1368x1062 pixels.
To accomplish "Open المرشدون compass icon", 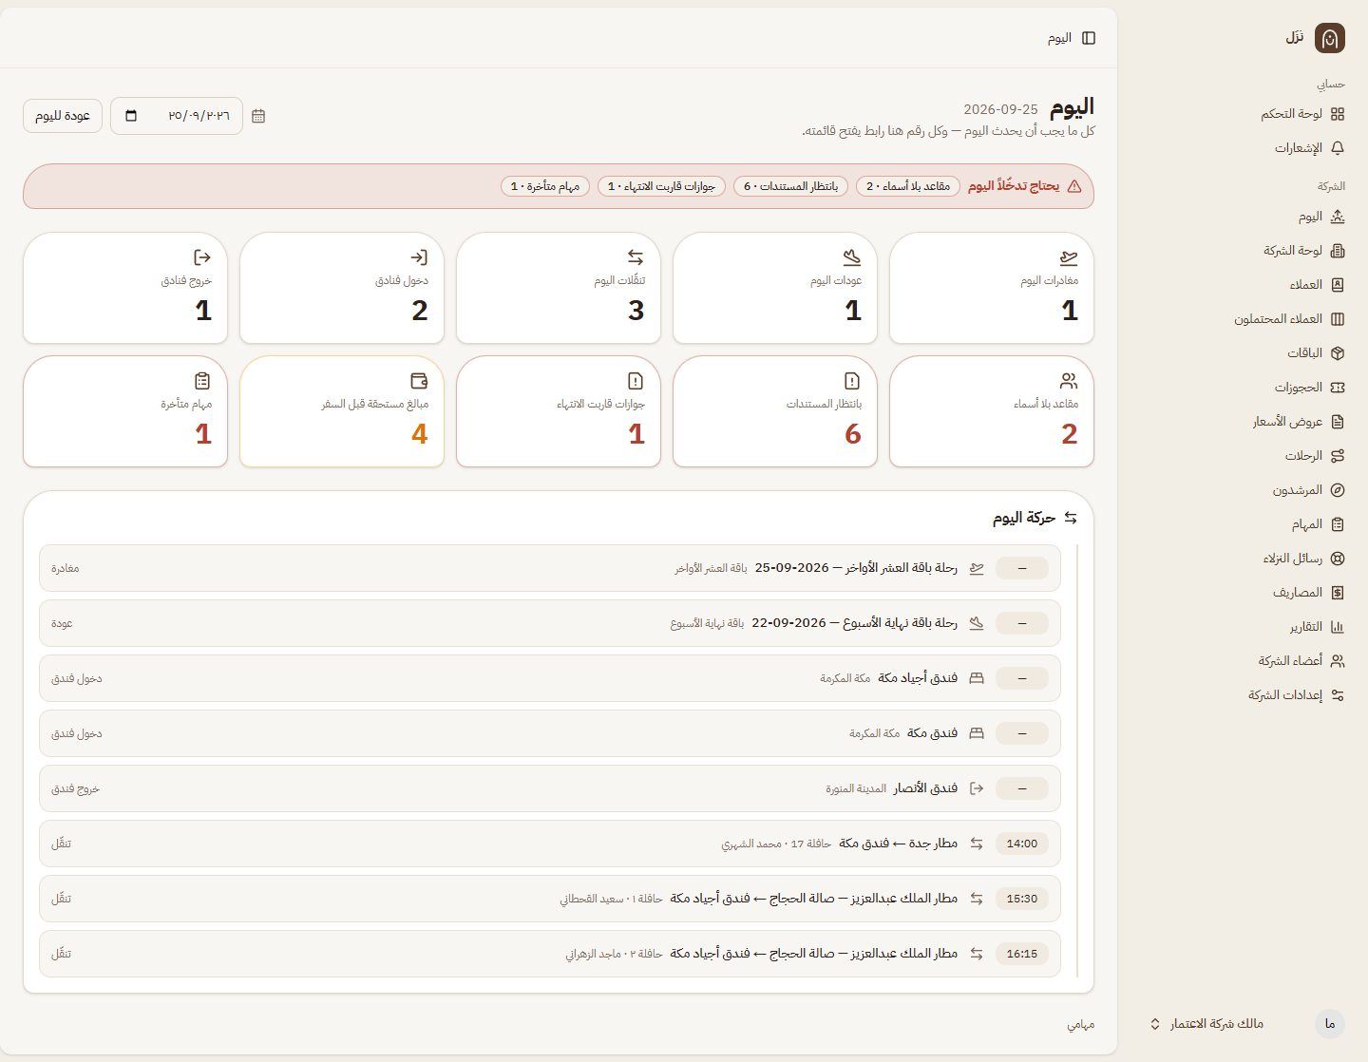I will (x=1338, y=490).
